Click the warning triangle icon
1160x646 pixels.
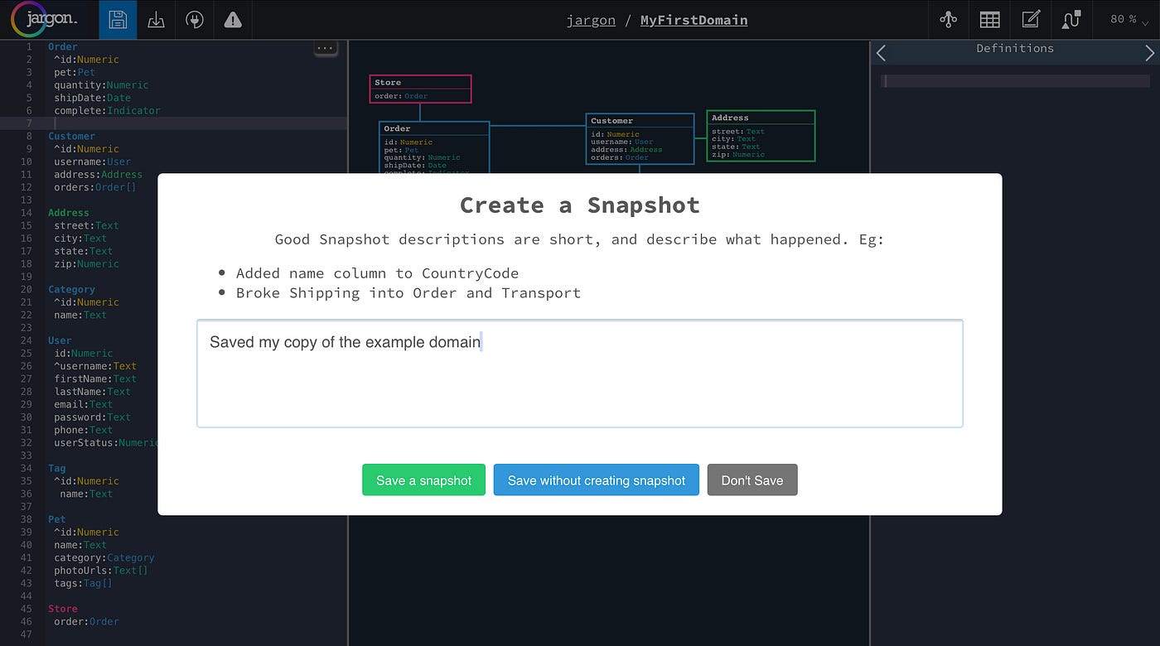click(233, 20)
